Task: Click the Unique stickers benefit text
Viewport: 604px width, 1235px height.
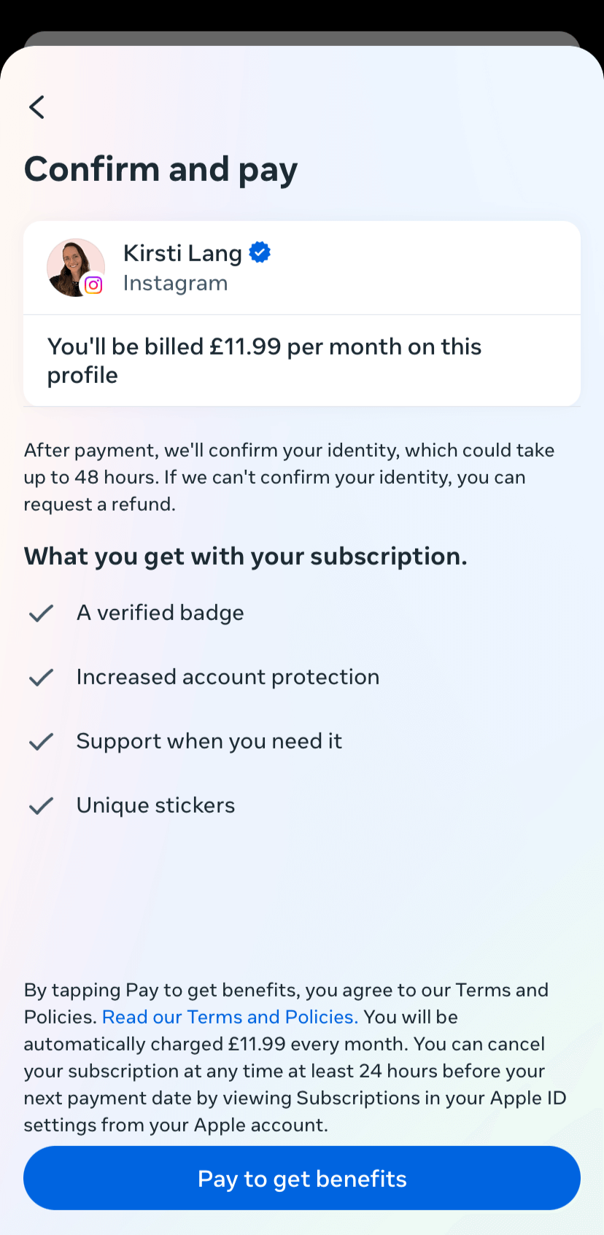Action: pyautogui.click(x=155, y=805)
